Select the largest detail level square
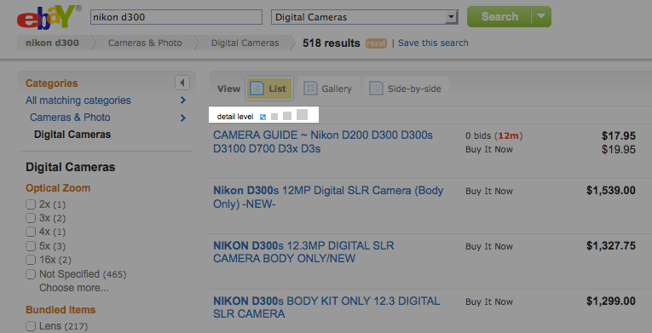652x333 pixels. [303, 115]
